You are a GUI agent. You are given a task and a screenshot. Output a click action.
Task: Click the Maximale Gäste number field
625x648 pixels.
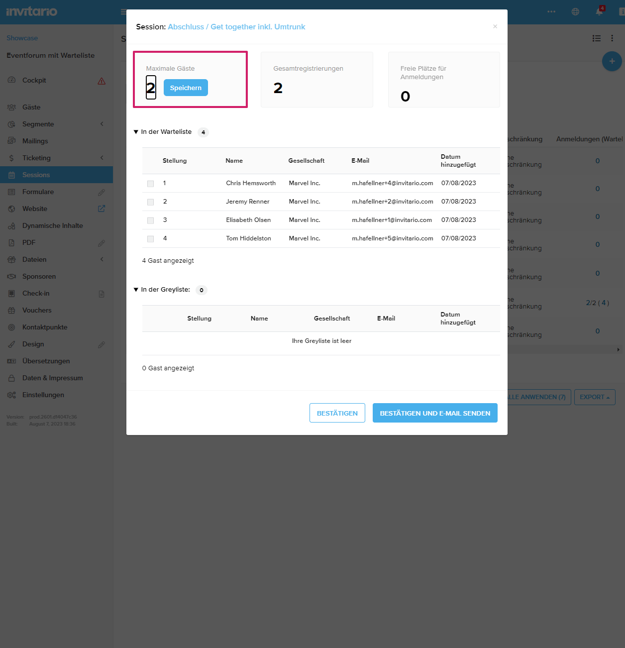[x=151, y=88]
